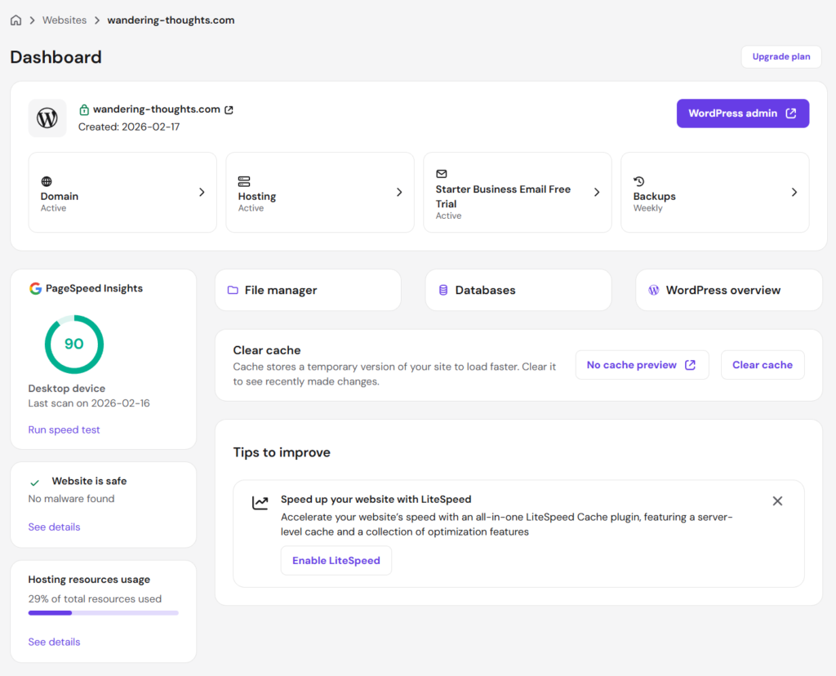The width and height of the screenshot is (836, 676).
Task: Click the chart icon beside the LiteSpeed tip
Action: pos(260,502)
